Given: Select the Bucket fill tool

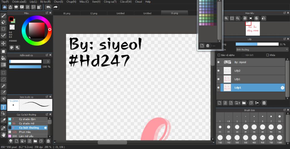Looking at the screenshot, I should 3,58.
